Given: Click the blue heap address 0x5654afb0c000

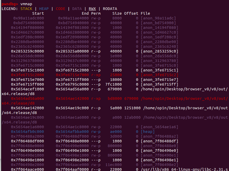Looking at the screenshot, I should pyautogui.click(x=28, y=132).
